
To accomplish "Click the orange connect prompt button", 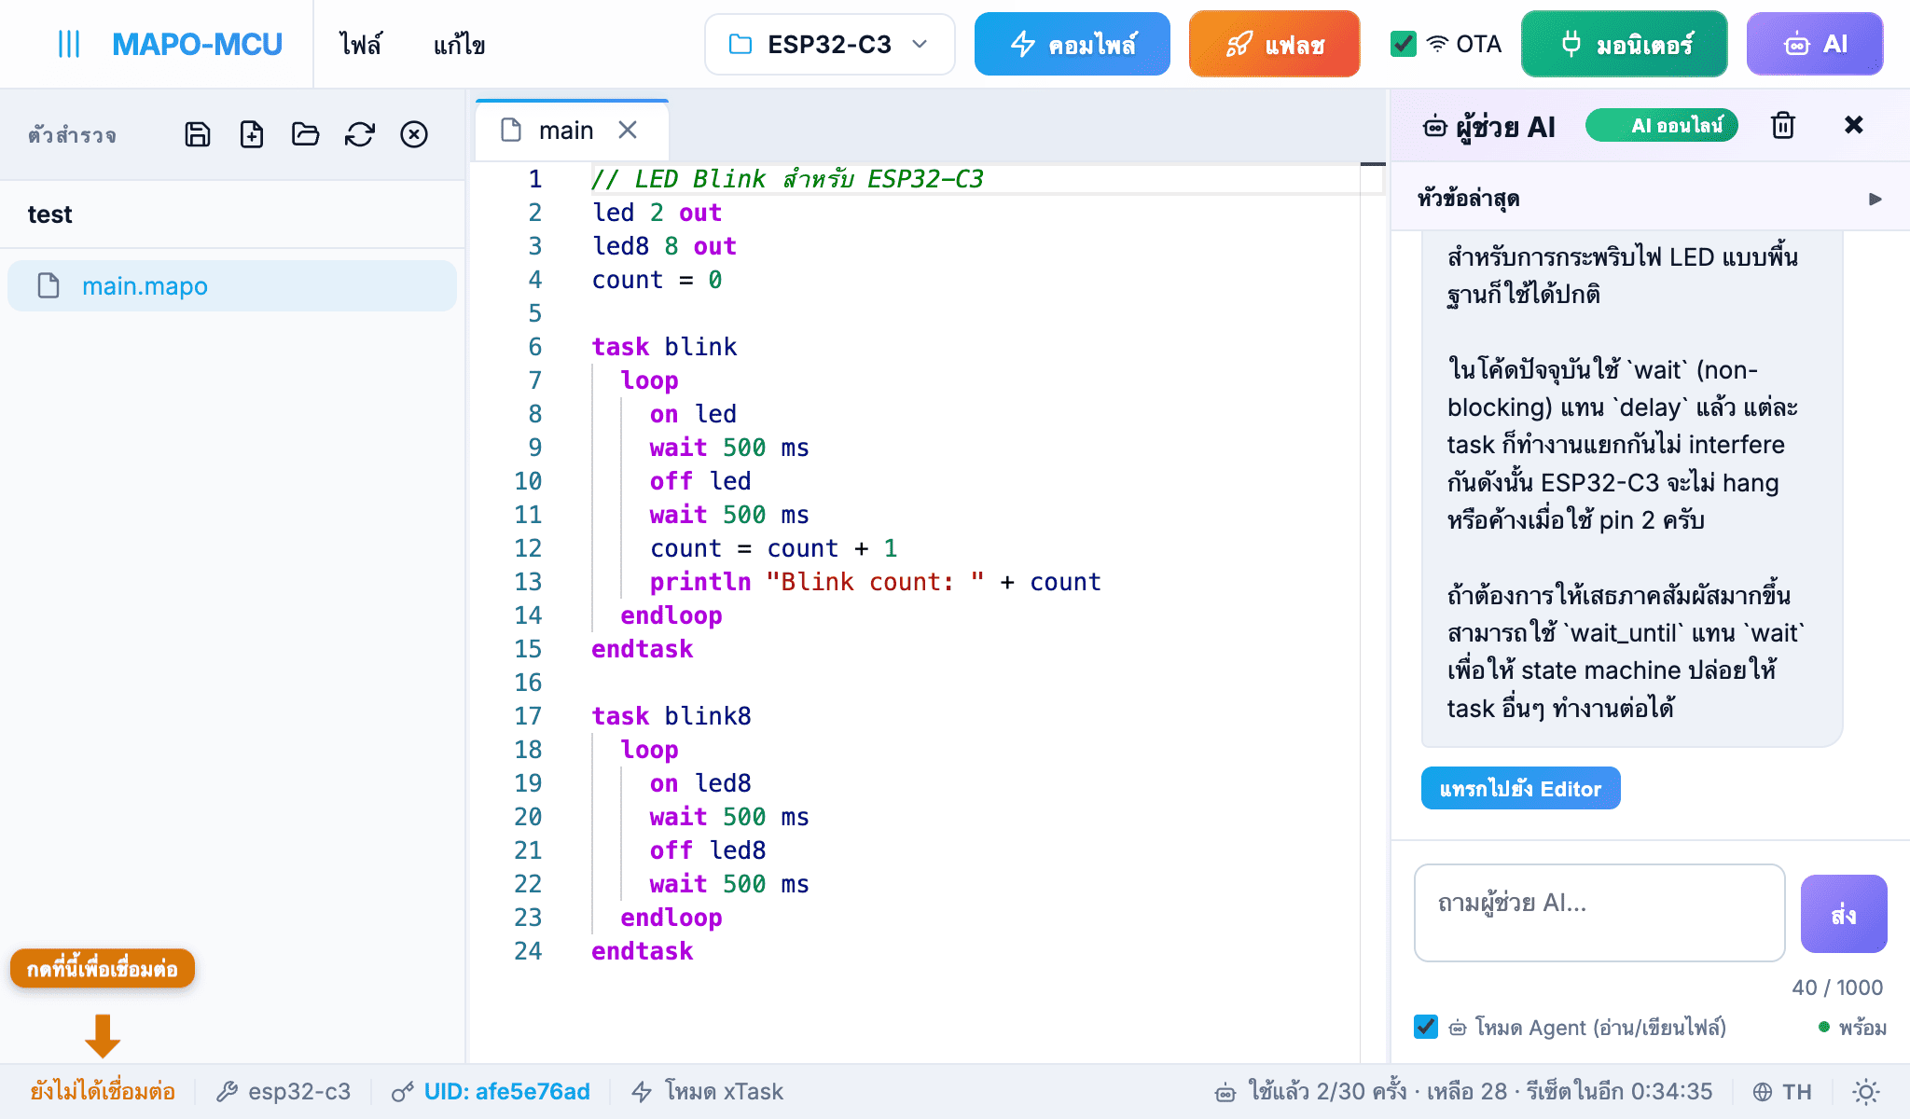I will (103, 969).
